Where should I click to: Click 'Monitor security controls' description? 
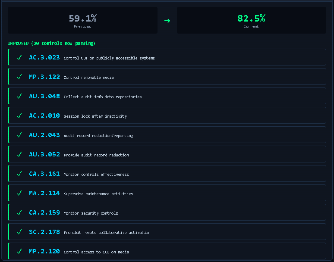click(x=91, y=213)
